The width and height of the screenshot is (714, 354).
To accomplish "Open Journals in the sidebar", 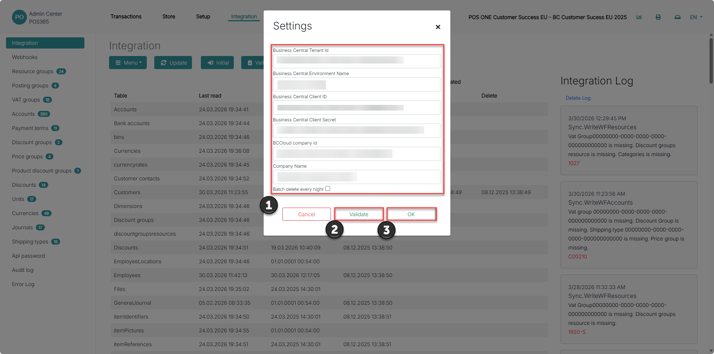I will tap(22, 227).
